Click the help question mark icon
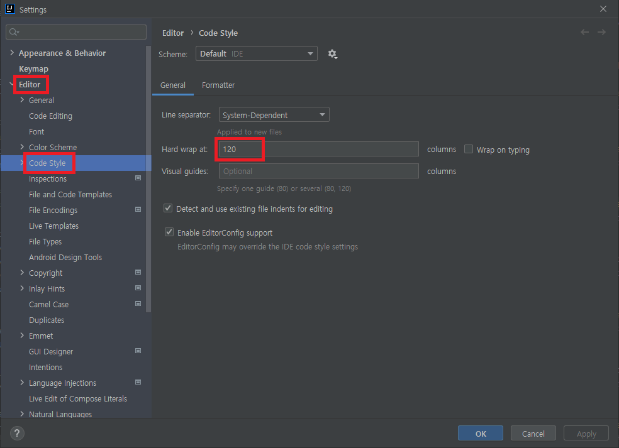 [x=16, y=433]
